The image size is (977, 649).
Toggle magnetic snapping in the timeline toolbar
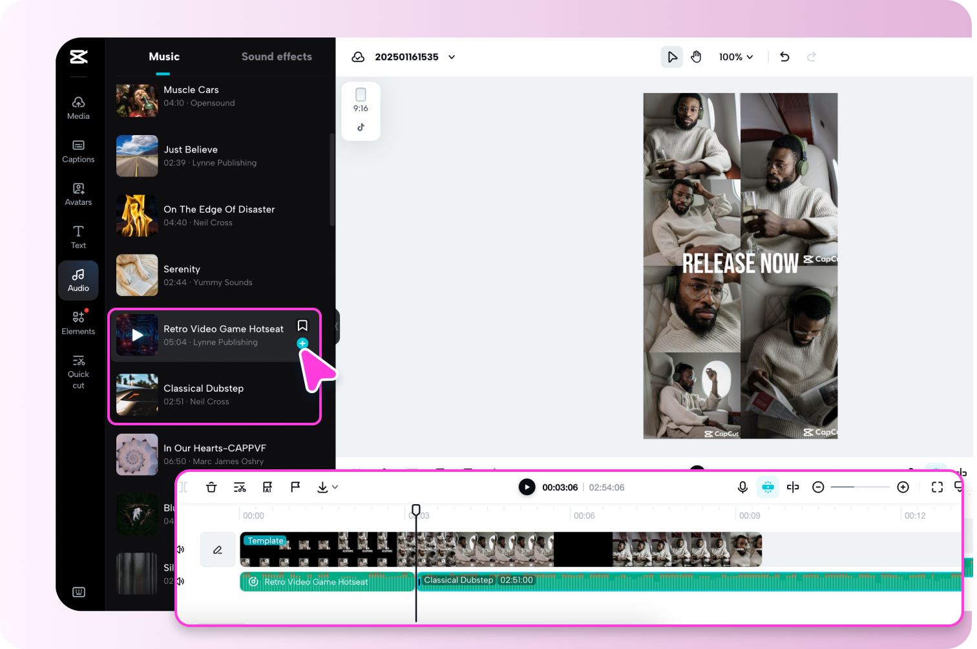(768, 487)
